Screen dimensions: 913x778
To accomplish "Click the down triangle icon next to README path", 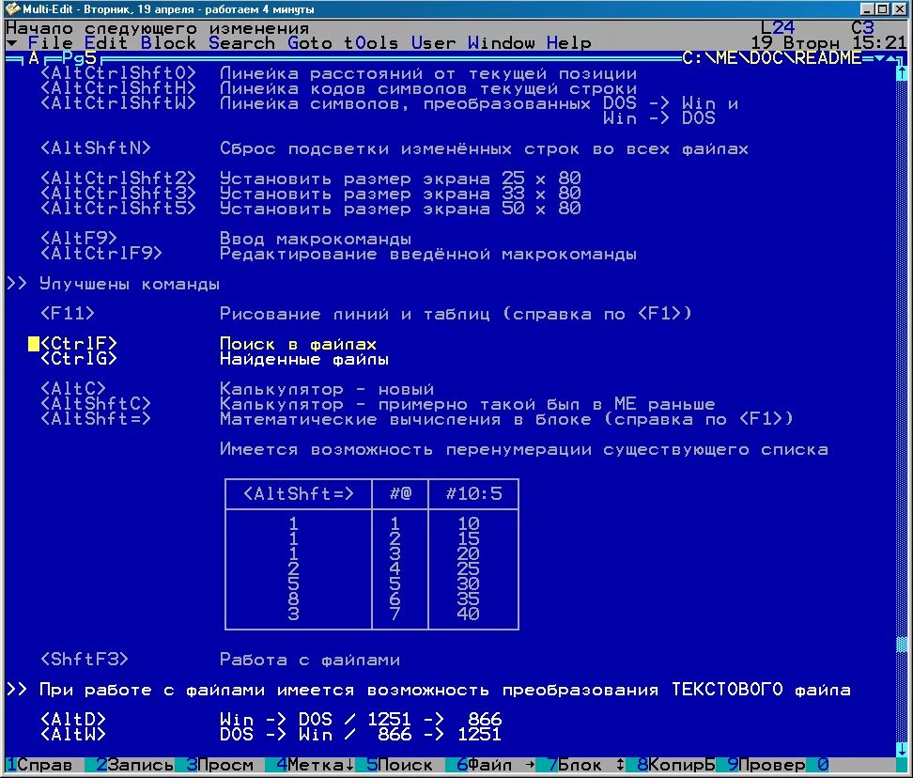I will click(x=880, y=58).
